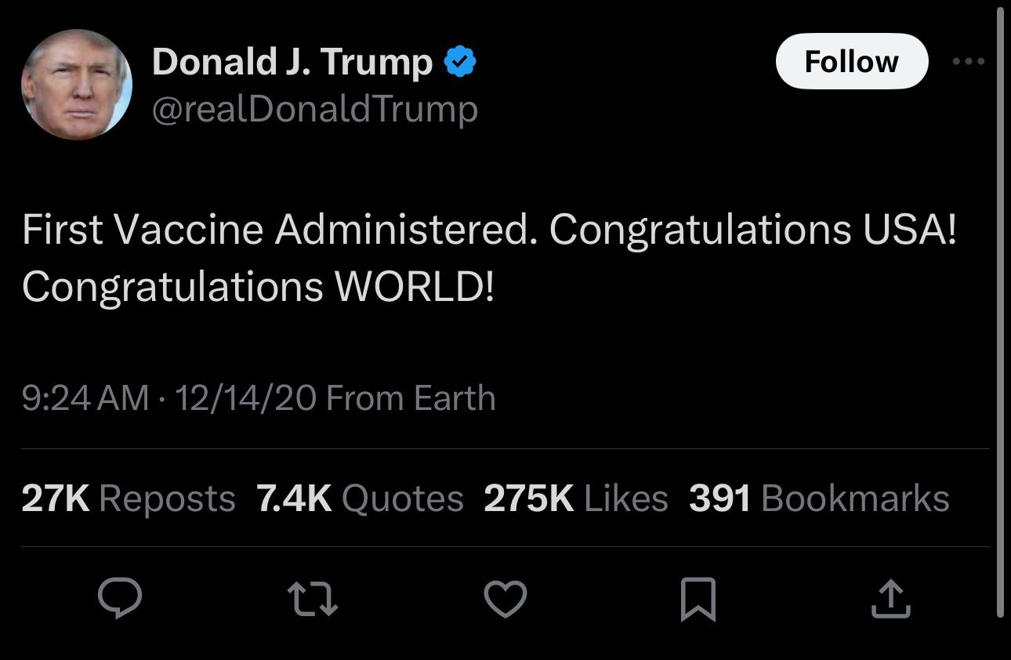Follow the Donald J. Trump account
This screenshot has height=660, width=1011.
pos(851,62)
